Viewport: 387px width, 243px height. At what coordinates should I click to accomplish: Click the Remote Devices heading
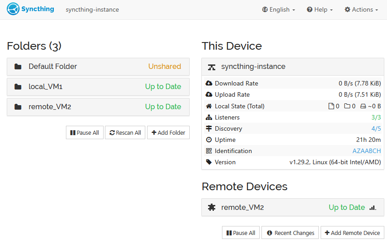[244, 187]
